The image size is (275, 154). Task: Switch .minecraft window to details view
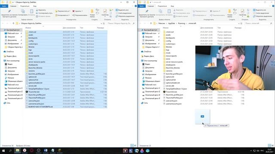(269, 145)
